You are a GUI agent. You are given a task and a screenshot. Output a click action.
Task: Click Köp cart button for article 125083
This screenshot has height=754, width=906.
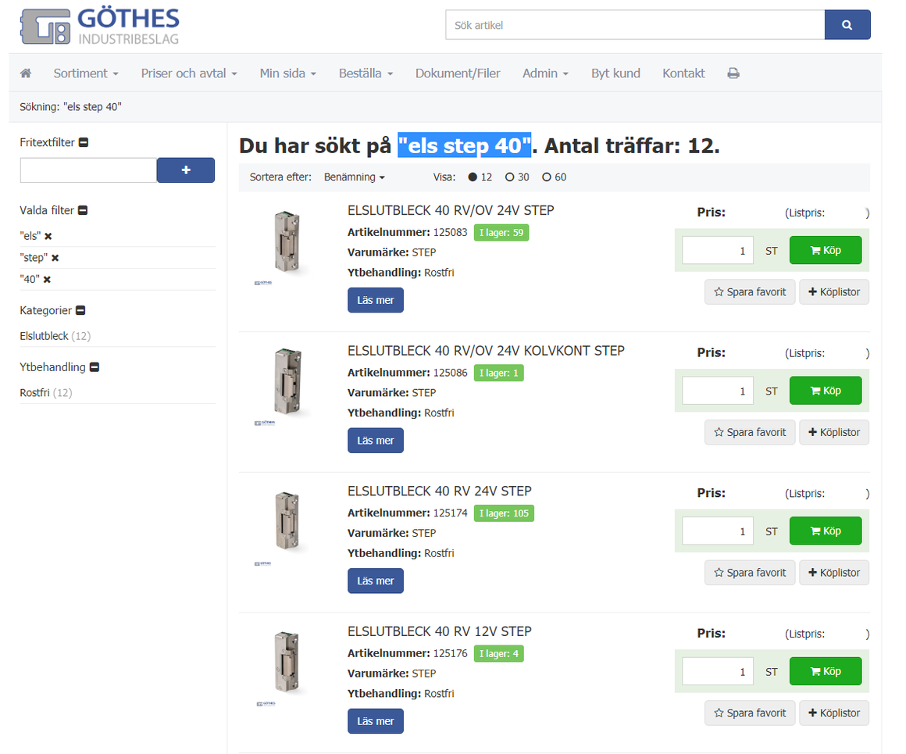pyautogui.click(x=826, y=250)
